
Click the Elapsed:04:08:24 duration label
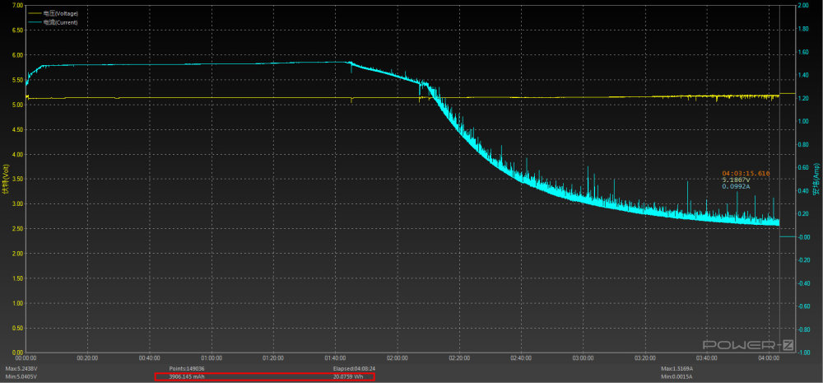[x=354, y=368]
